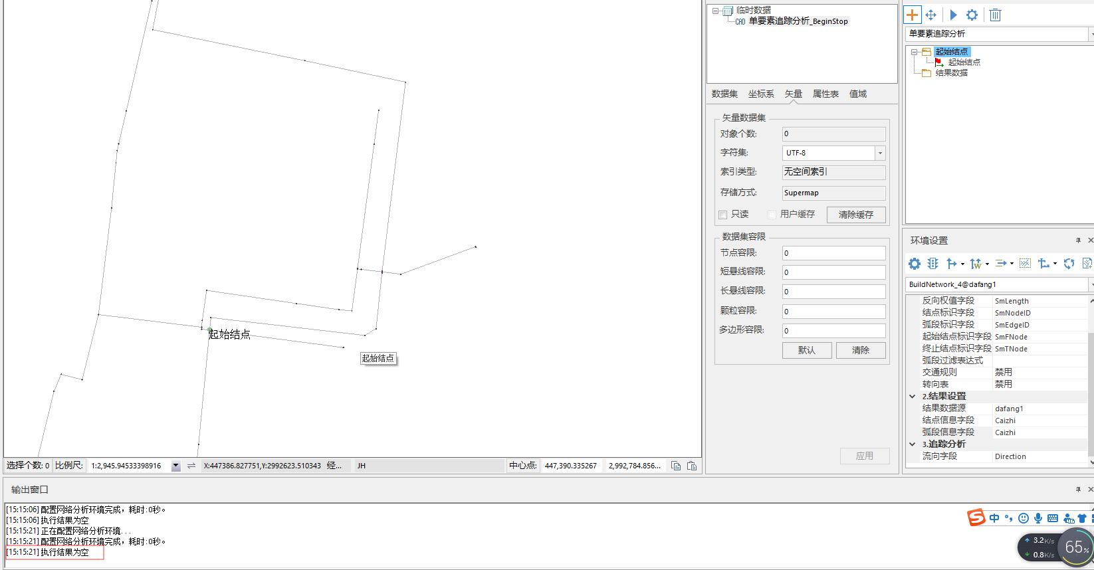Click the network flow direction icon in 环境设置

pyautogui.click(x=952, y=264)
